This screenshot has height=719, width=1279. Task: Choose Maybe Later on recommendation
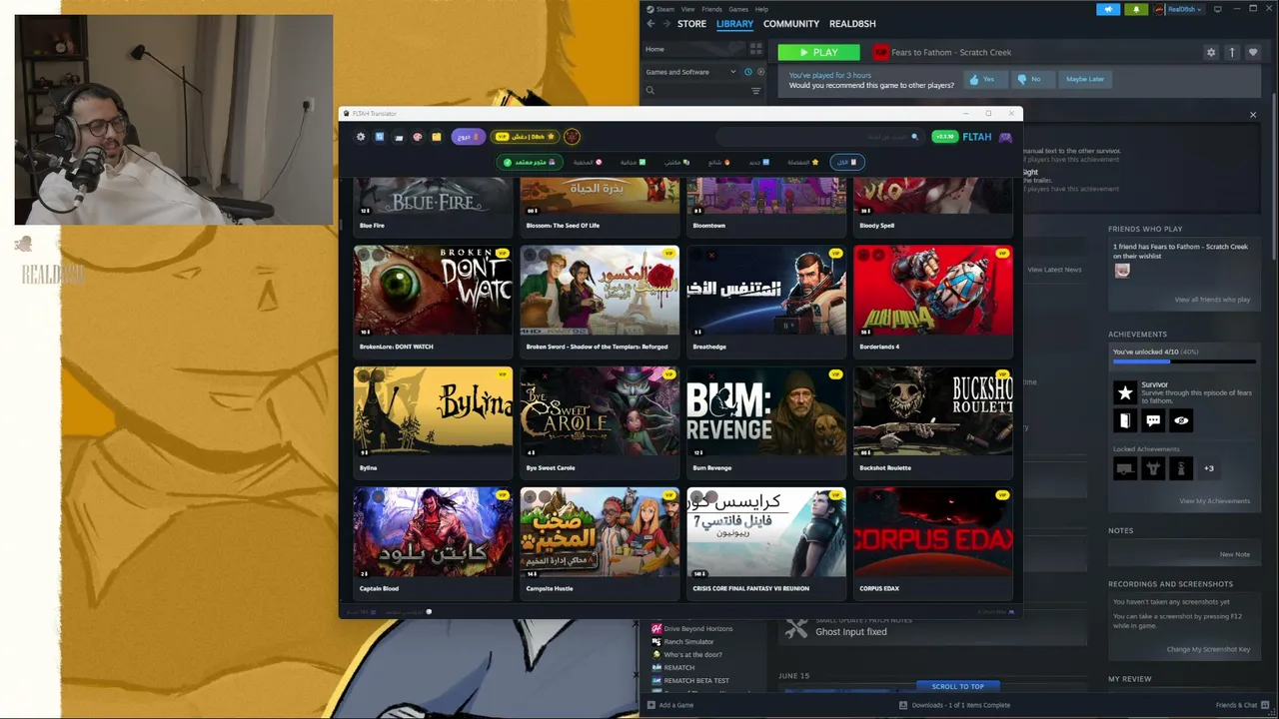[x=1085, y=79]
